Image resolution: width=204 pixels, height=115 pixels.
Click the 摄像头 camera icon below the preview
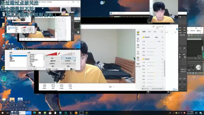(44, 86)
